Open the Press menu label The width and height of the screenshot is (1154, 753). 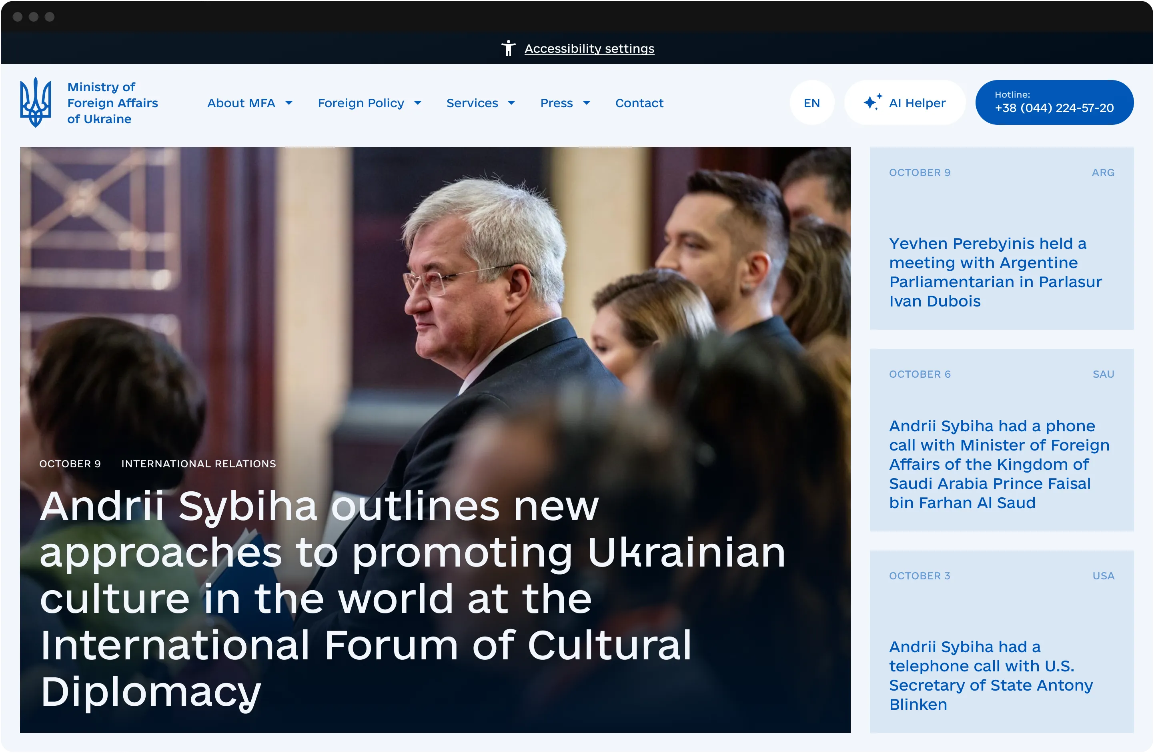pos(556,103)
